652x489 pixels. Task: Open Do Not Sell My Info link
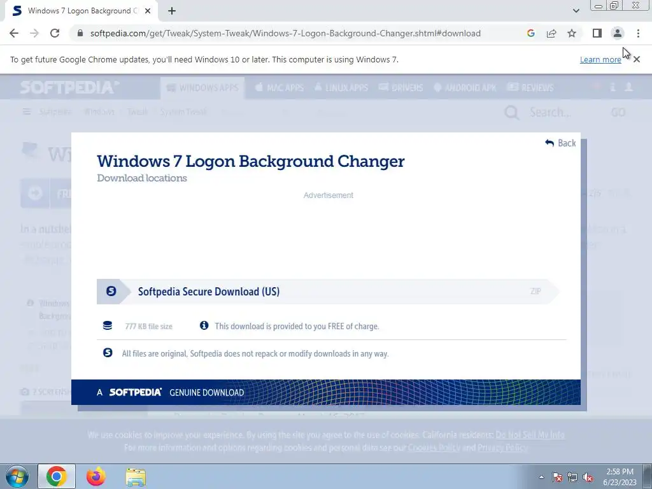coord(530,435)
